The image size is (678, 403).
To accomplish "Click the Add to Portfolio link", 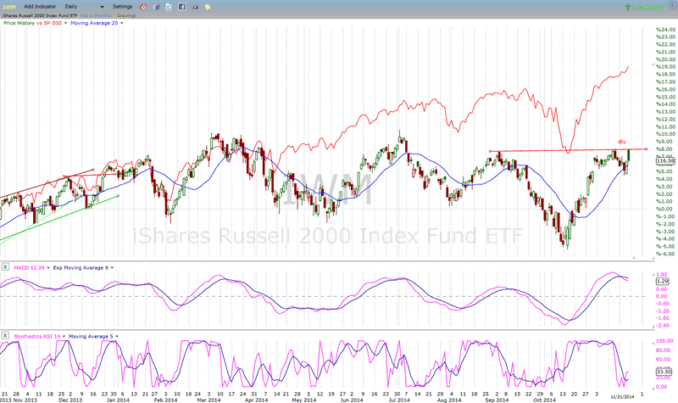I will point(96,15).
